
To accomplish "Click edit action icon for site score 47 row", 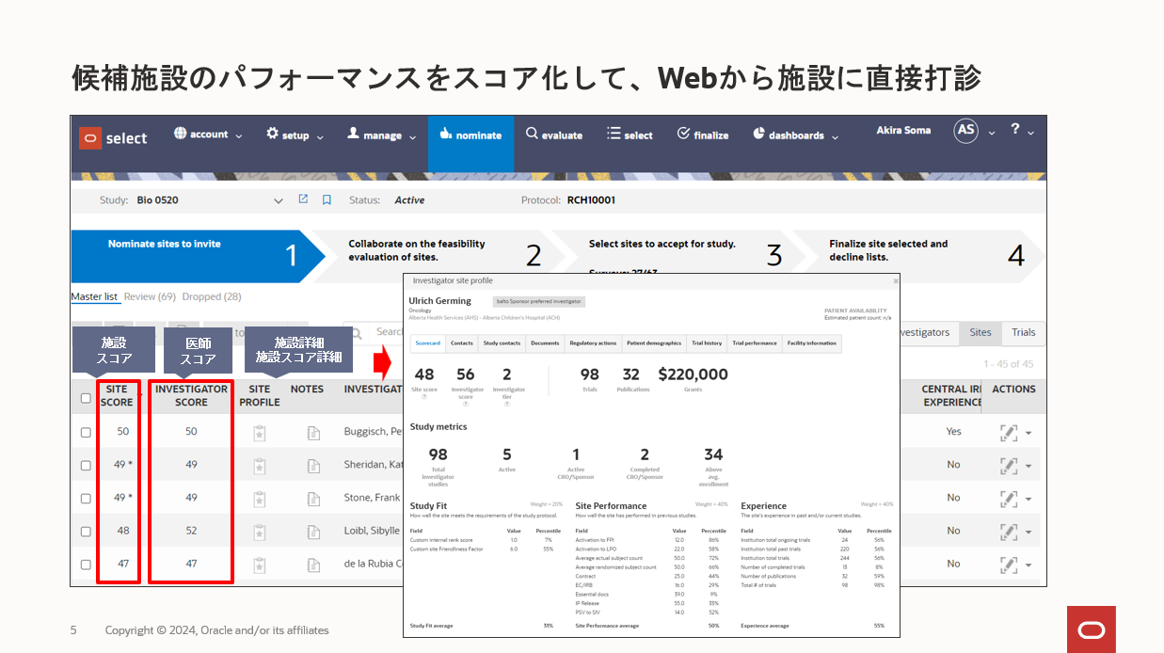I will click(1009, 564).
